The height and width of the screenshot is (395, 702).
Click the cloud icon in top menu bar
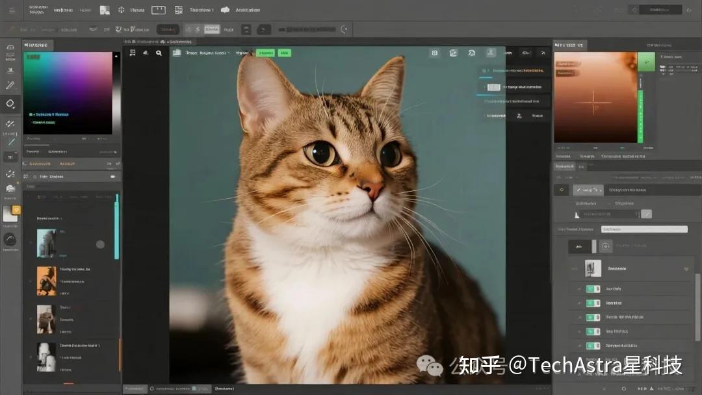(x=225, y=10)
